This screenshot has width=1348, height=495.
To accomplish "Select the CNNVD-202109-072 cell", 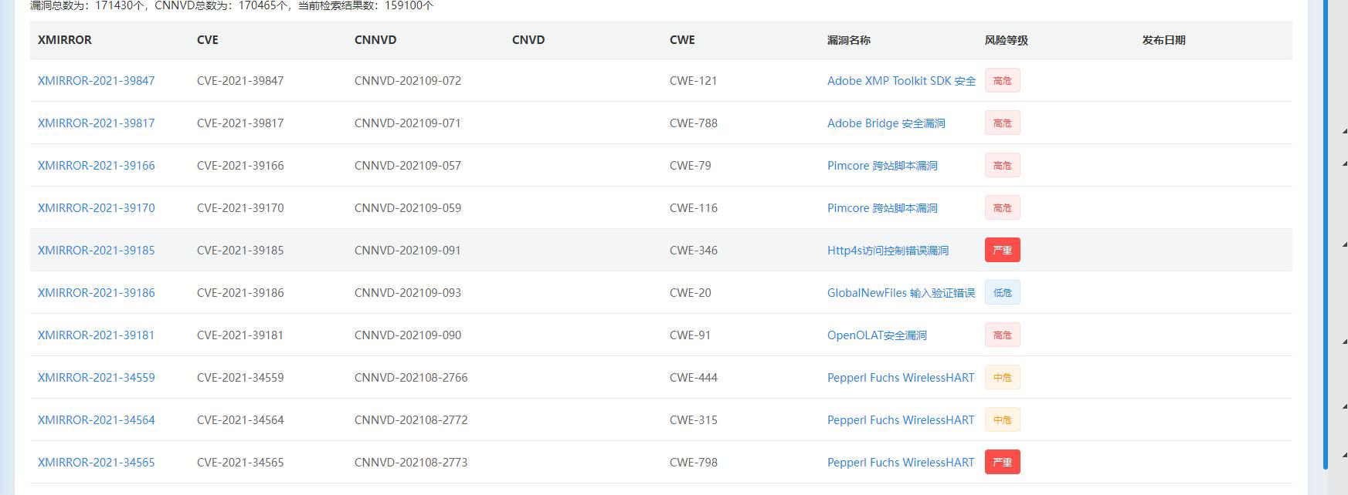I will [x=408, y=81].
